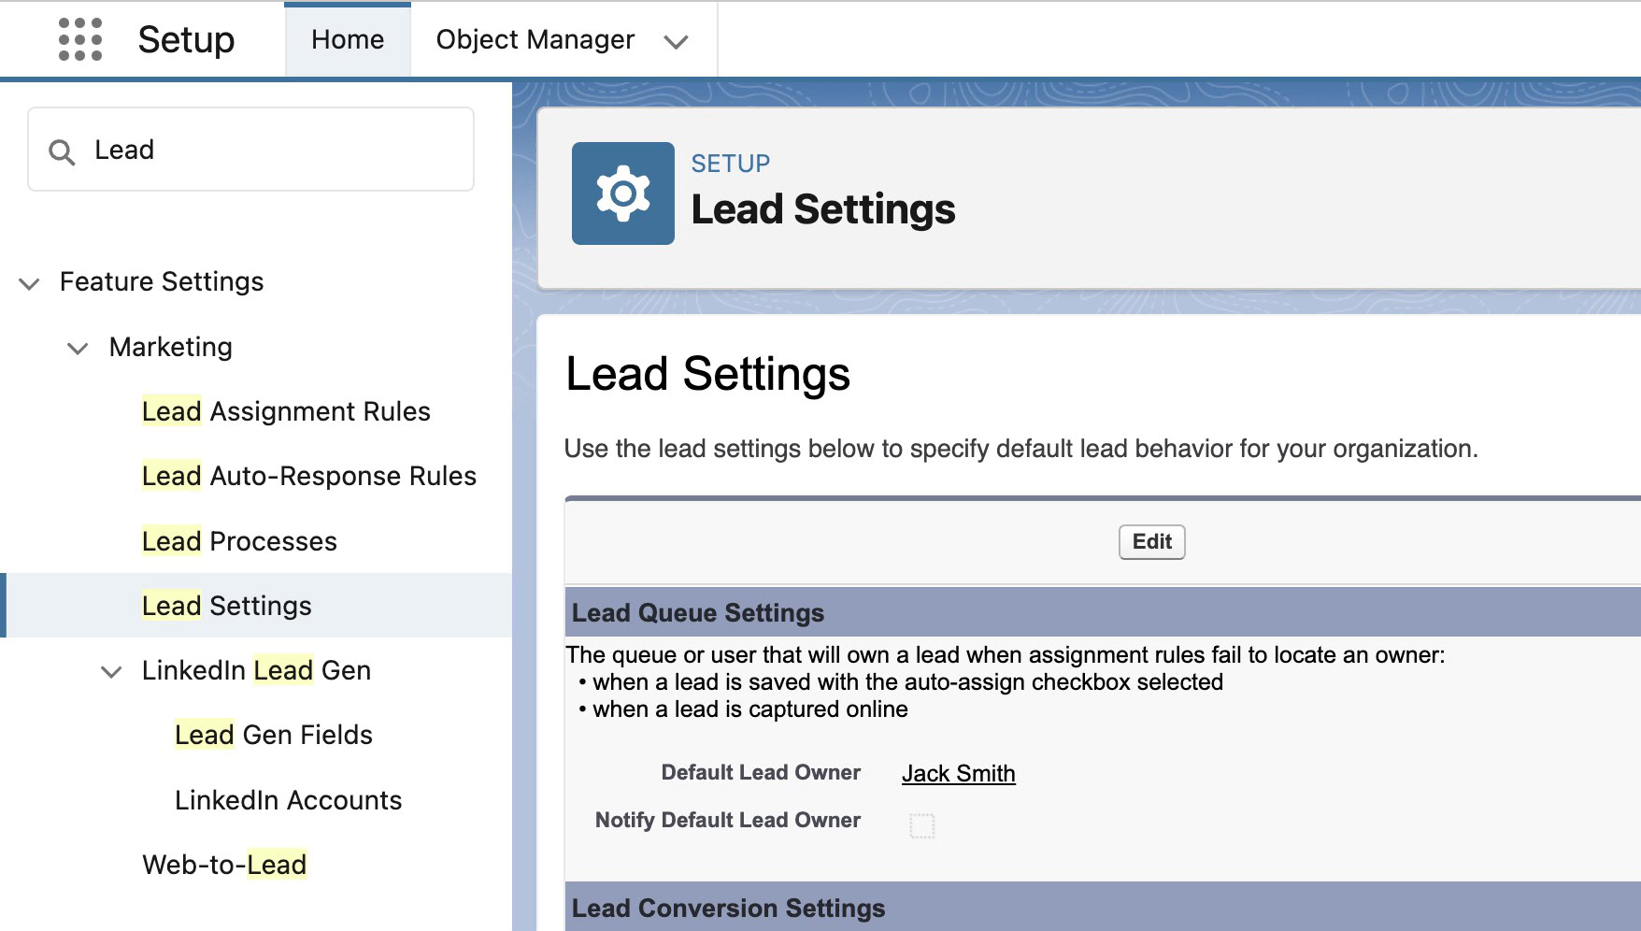Open Web-to-Lead settings
Image resolution: width=1641 pixels, height=931 pixels.
(223, 864)
